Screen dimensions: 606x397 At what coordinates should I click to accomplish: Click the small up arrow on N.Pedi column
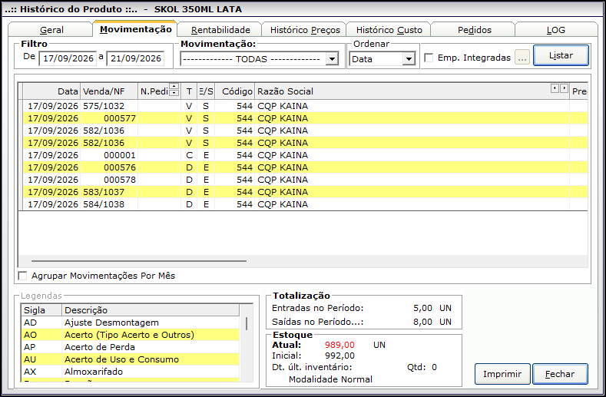174,86
